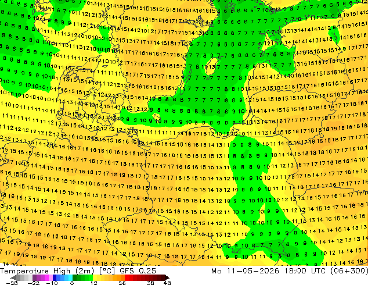
Task: Pick the green segment of the color scale
Action: point(82,277)
